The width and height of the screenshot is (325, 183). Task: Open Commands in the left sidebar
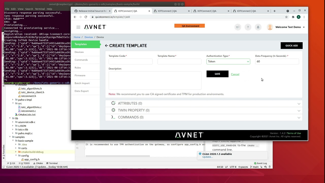click(x=86, y=60)
